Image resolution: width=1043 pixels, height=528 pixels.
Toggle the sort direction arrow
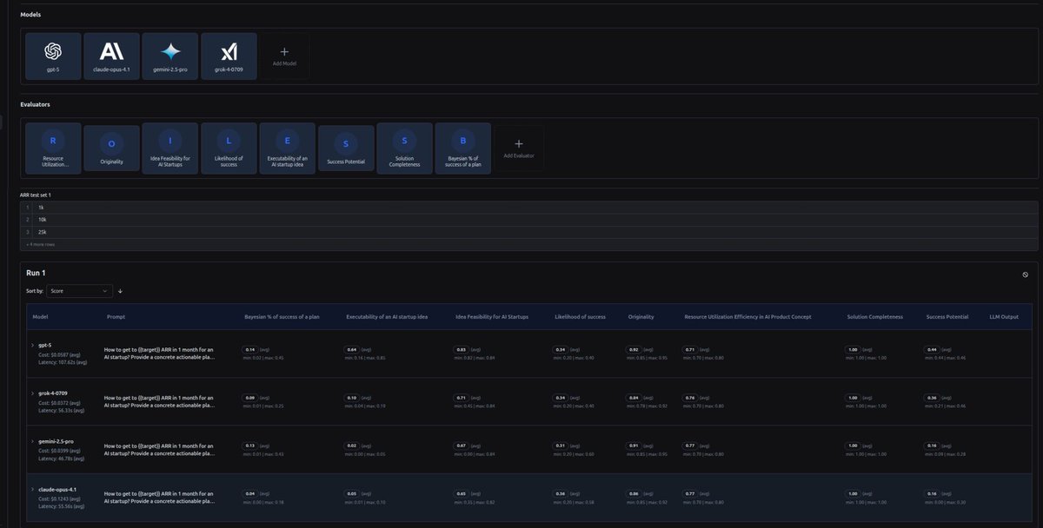120,291
